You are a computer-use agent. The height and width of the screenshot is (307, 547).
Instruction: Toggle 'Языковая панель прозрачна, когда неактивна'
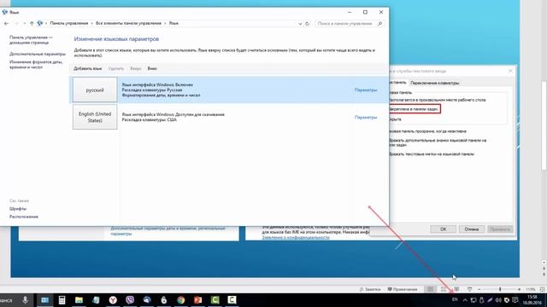click(x=427, y=131)
